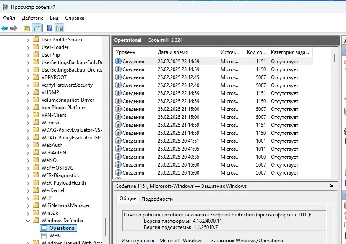Close the Событие 1151 details pane
The width and height of the screenshot is (346, 244).
click(x=332, y=186)
